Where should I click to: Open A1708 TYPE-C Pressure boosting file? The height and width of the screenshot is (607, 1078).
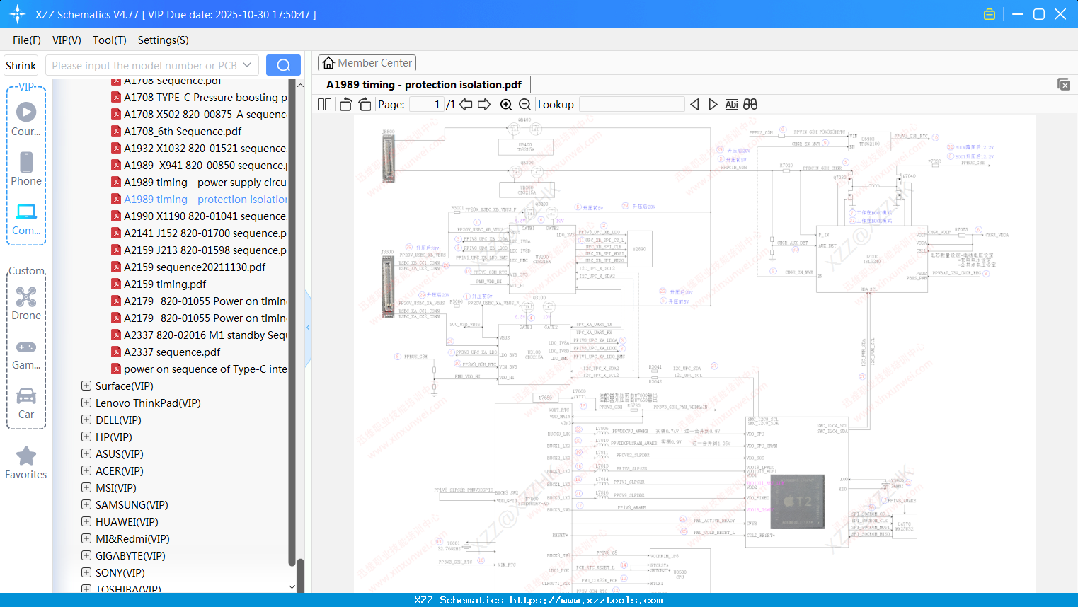tap(205, 98)
